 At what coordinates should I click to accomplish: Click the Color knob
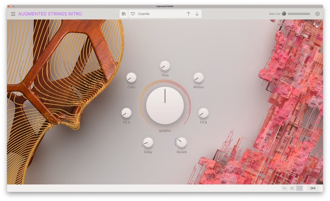pos(132,77)
